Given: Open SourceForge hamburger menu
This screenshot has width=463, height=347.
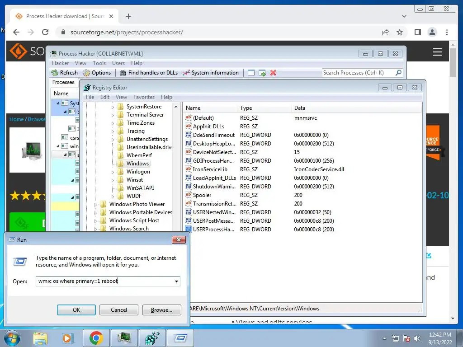Looking at the screenshot, I should tap(437, 52).
